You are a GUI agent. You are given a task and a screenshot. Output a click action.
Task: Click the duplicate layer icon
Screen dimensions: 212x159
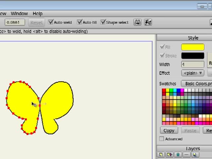(x=169, y=155)
